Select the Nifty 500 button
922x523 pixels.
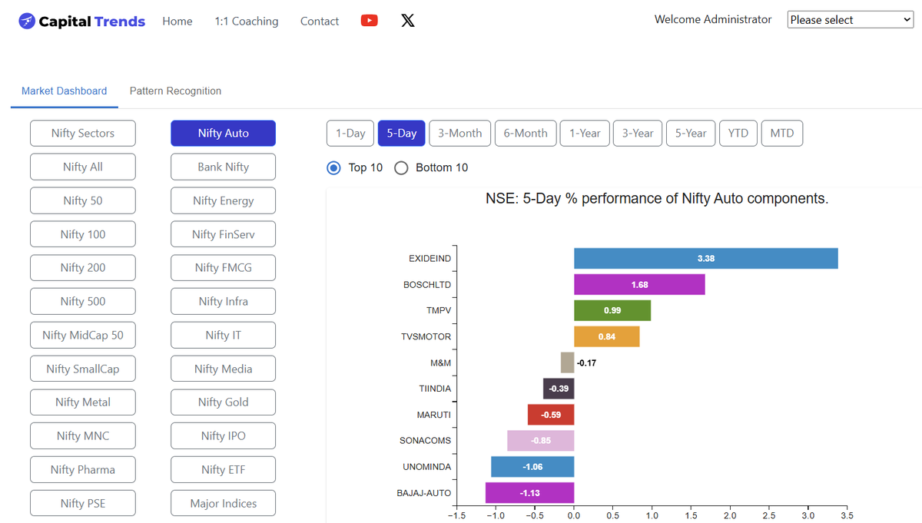pos(83,301)
